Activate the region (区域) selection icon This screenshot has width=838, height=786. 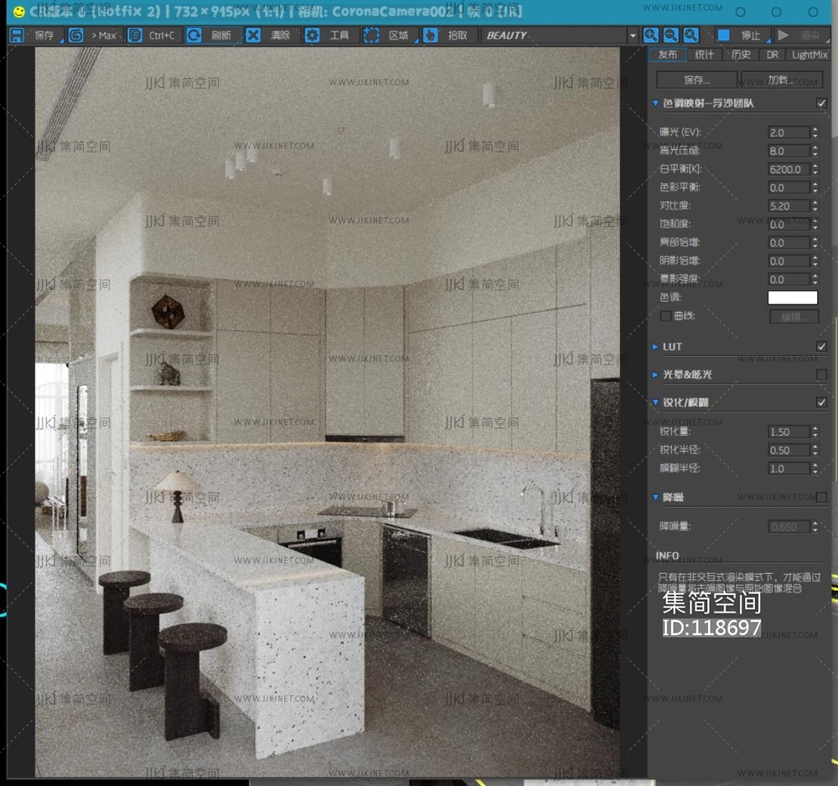tap(371, 35)
